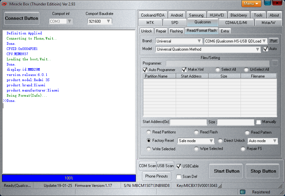The height and width of the screenshot is (196, 285).
Task: Switch to the Blackberry tab
Action: pyautogui.click(x=239, y=15)
